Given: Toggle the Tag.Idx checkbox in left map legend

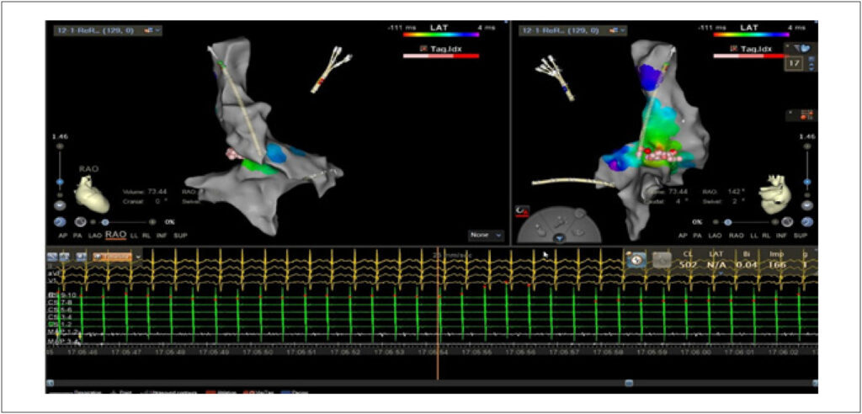Looking at the screenshot, I should point(424,49).
